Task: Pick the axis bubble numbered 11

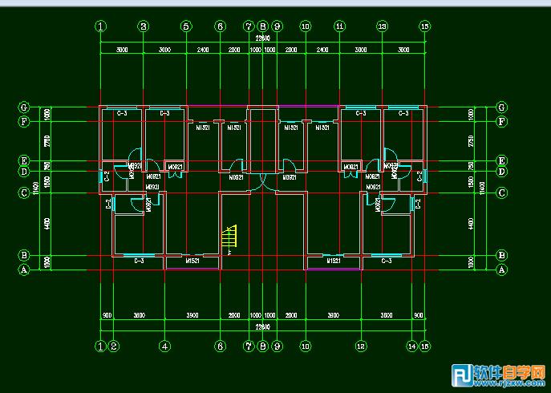Action: [x=339, y=26]
